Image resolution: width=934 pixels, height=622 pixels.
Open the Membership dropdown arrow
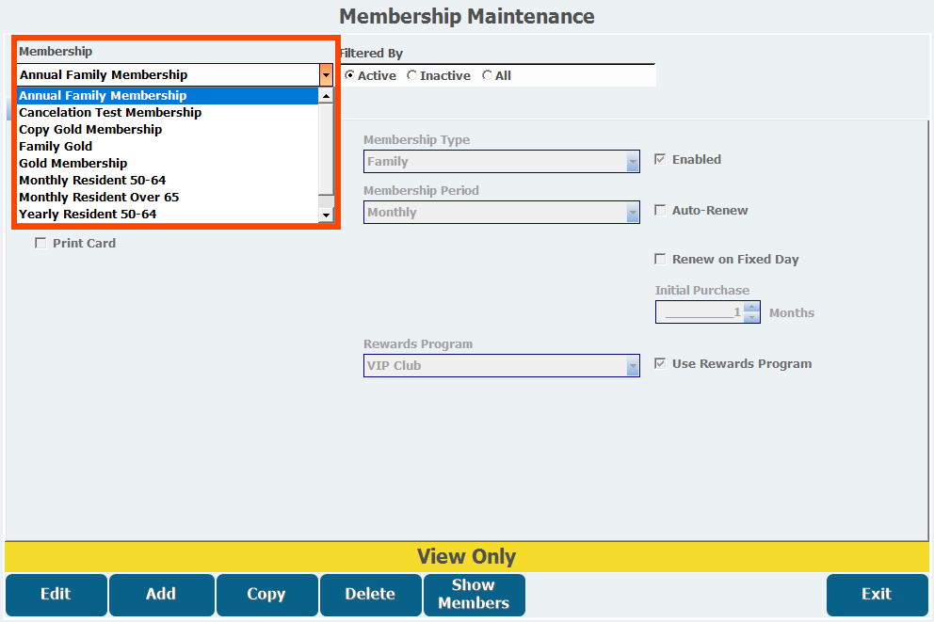(x=326, y=75)
